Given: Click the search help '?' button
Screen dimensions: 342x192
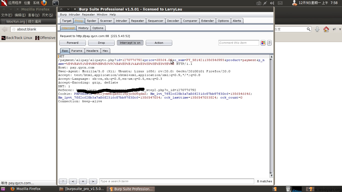Looking at the screenshot, I should coord(63,181).
